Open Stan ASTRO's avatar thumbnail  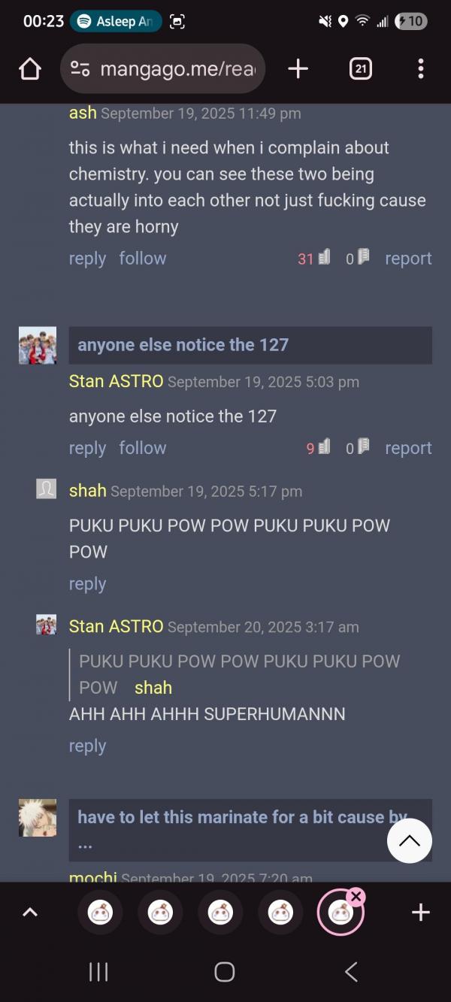click(38, 345)
